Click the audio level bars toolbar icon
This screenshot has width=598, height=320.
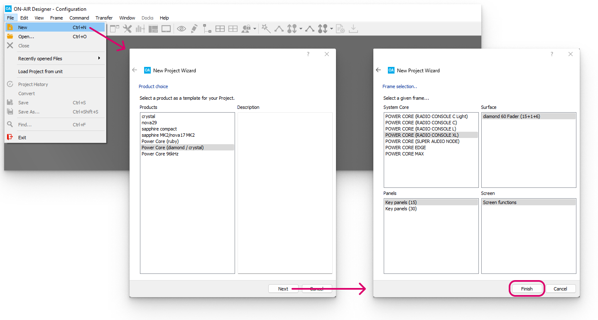point(140,29)
